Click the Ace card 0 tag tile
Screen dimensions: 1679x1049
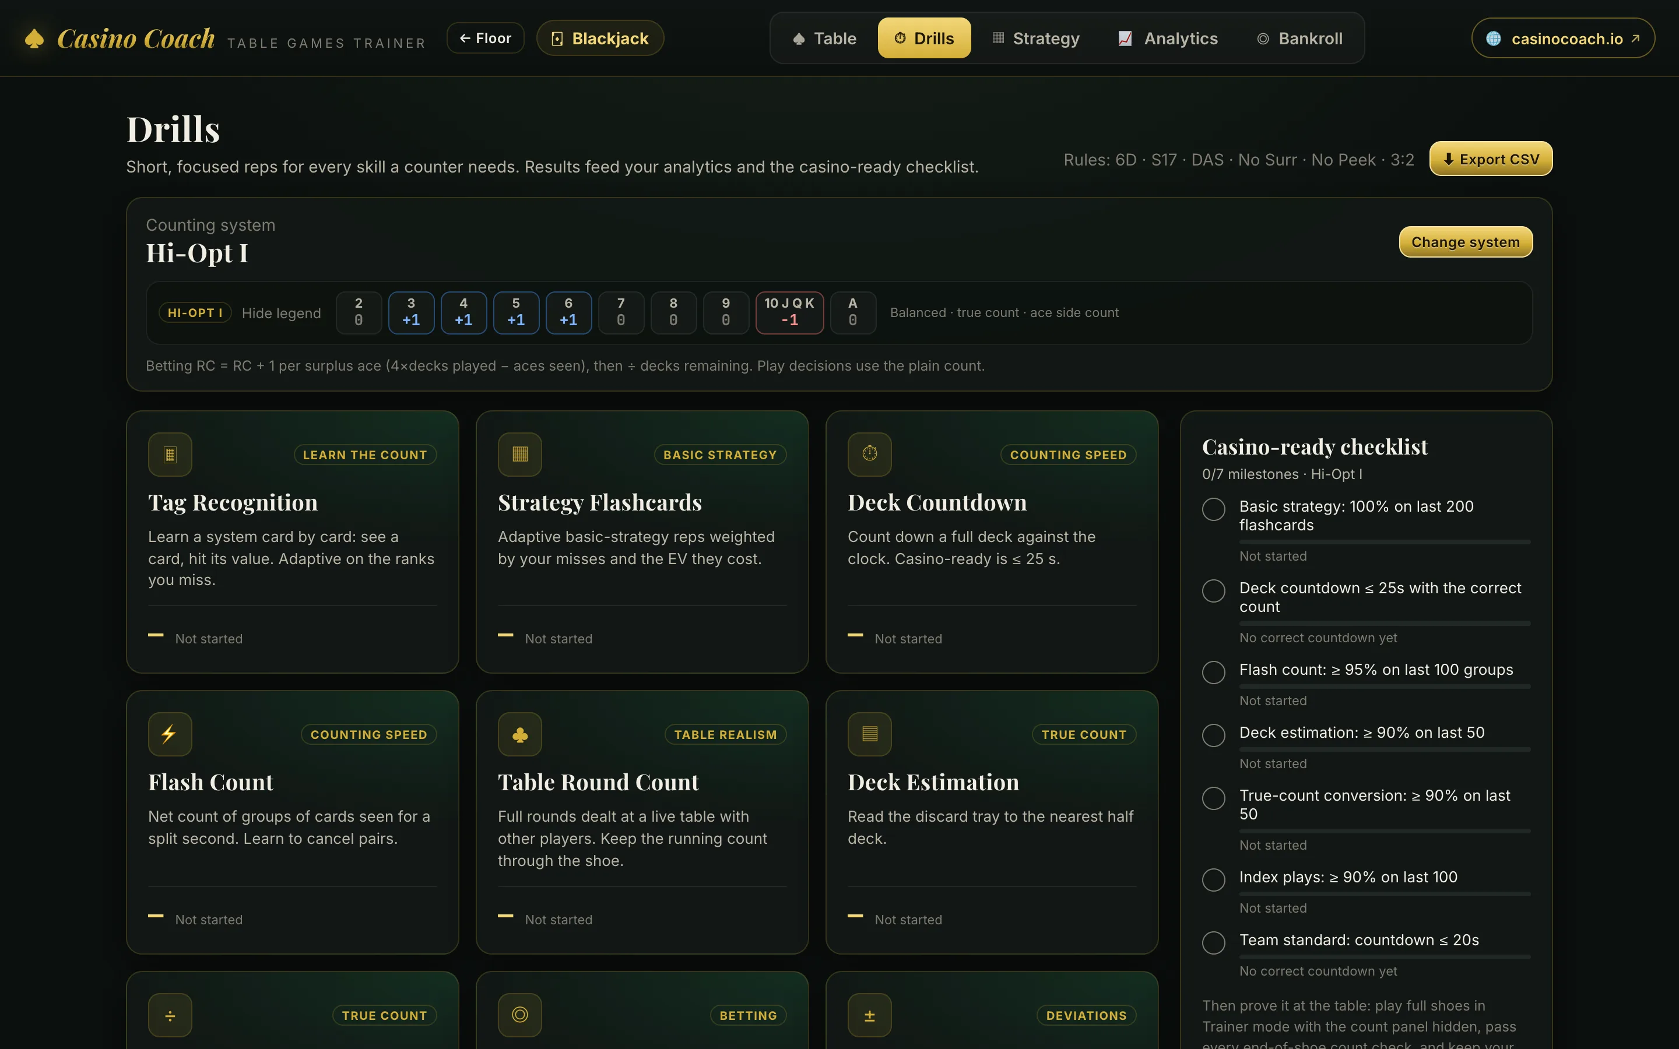853,313
